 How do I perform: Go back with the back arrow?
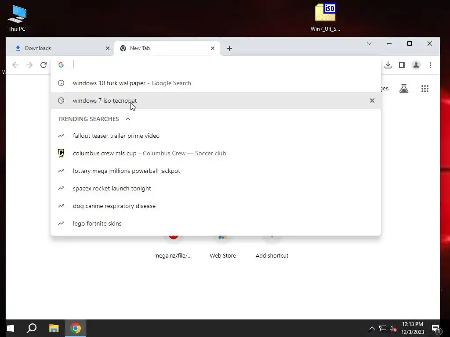15,65
